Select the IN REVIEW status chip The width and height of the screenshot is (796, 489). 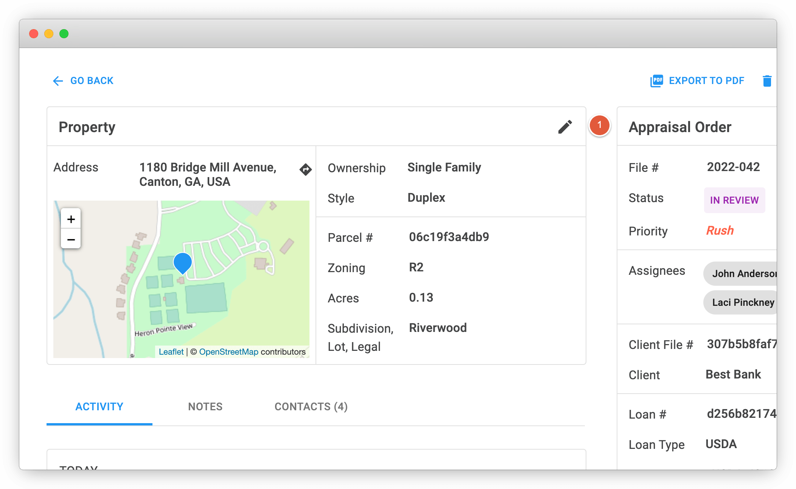[734, 200]
